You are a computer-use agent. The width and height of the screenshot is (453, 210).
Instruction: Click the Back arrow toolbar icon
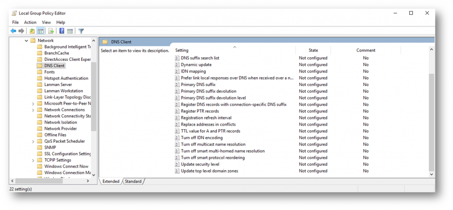tap(13, 31)
